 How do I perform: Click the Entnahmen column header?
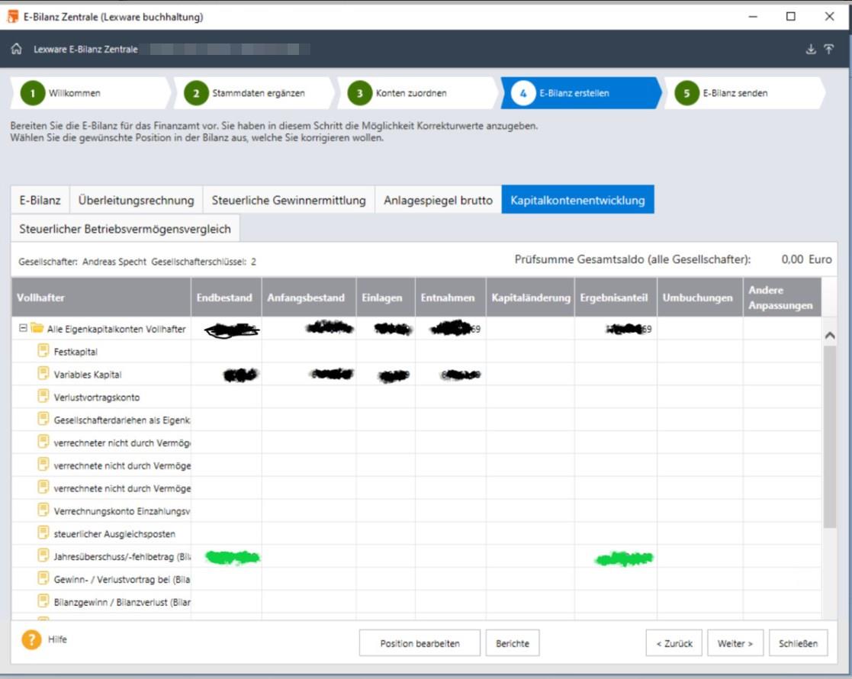pos(451,298)
